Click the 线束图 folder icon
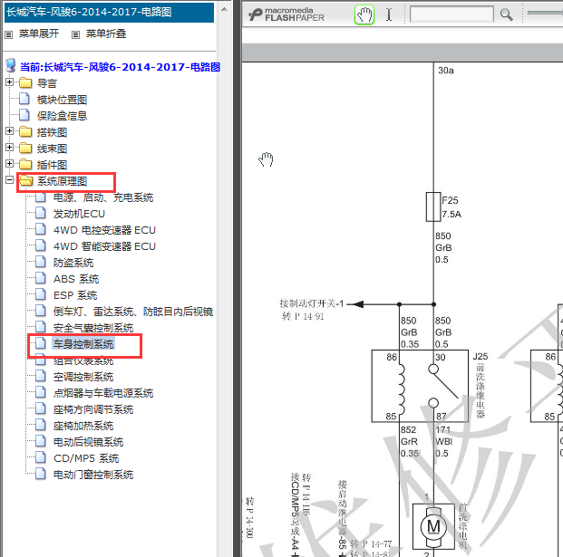Image resolution: width=563 pixels, height=557 pixels. coord(25,148)
